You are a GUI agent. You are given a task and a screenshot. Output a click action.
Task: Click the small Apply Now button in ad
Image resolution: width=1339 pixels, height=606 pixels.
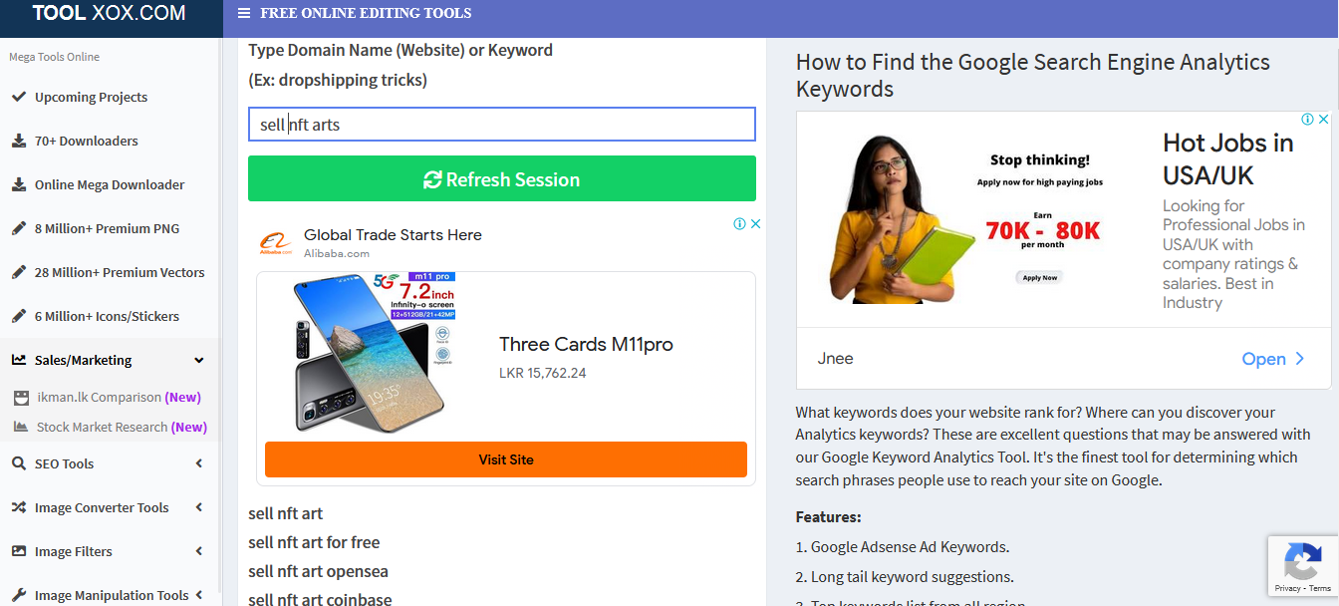[1040, 277]
